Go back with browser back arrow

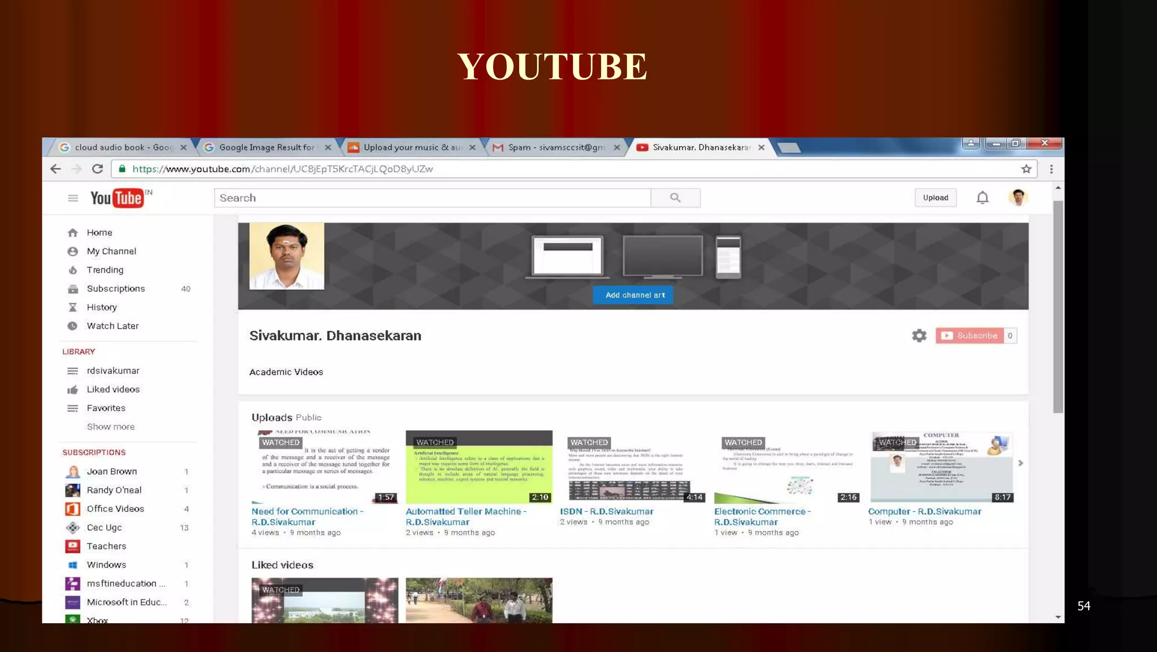pyautogui.click(x=55, y=169)
